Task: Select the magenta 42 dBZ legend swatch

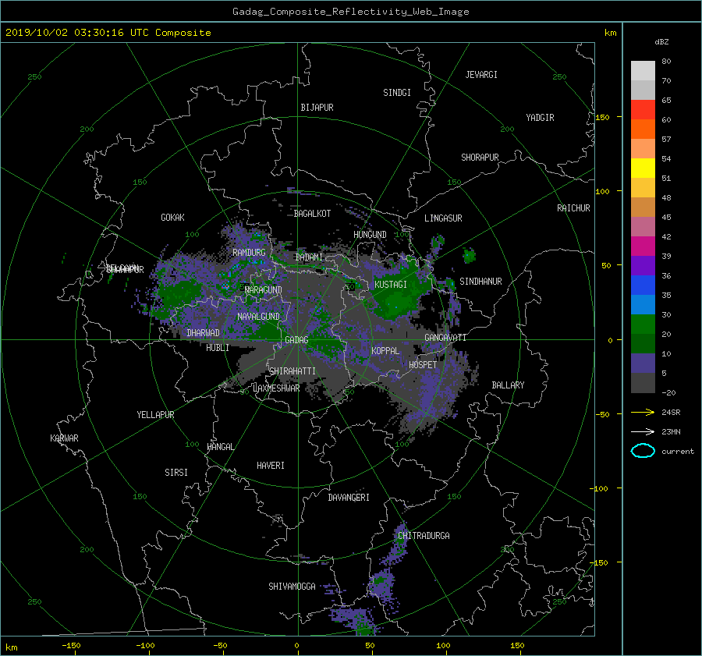Action: point(643,246)
